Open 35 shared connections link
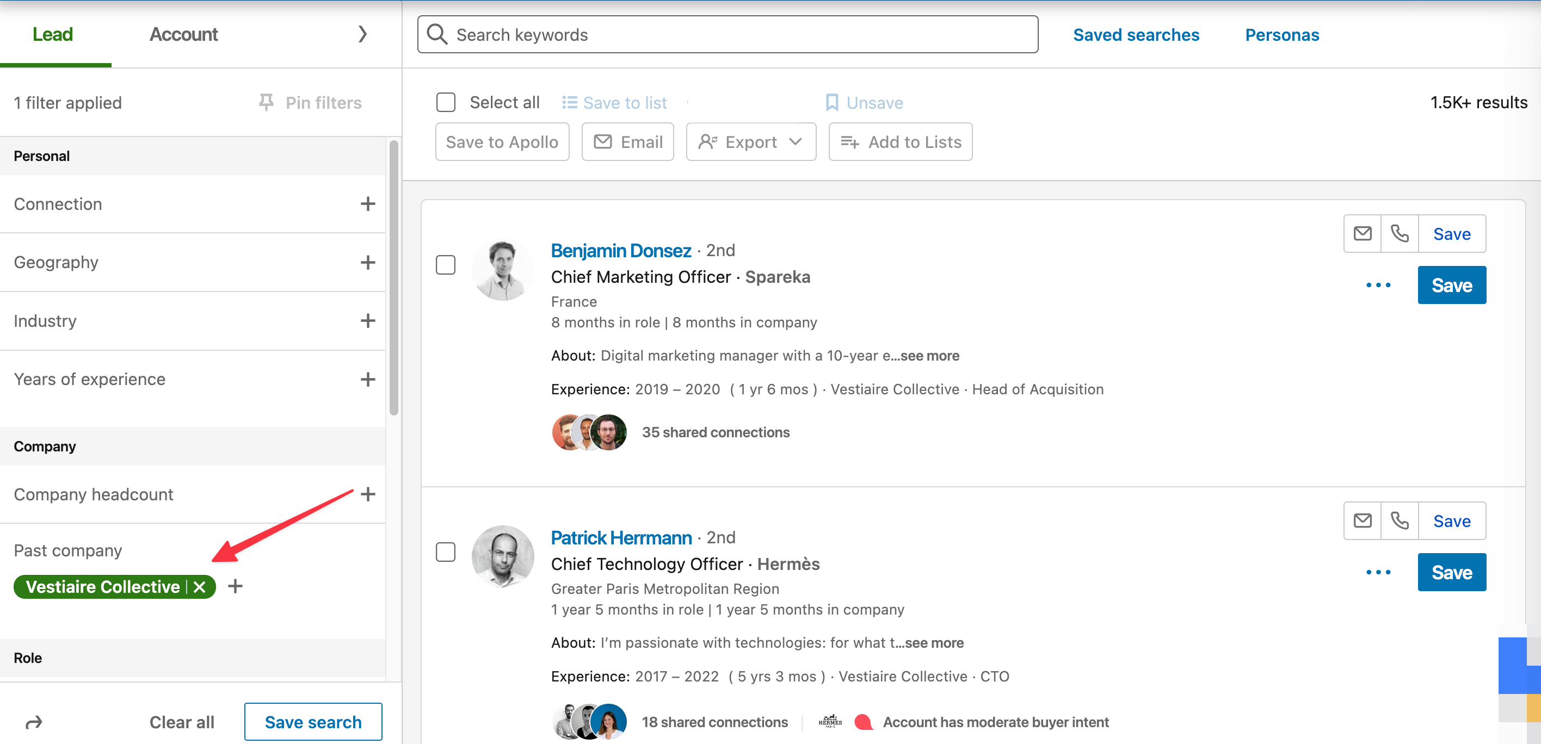1541x744 pixels. pos(716,432)
